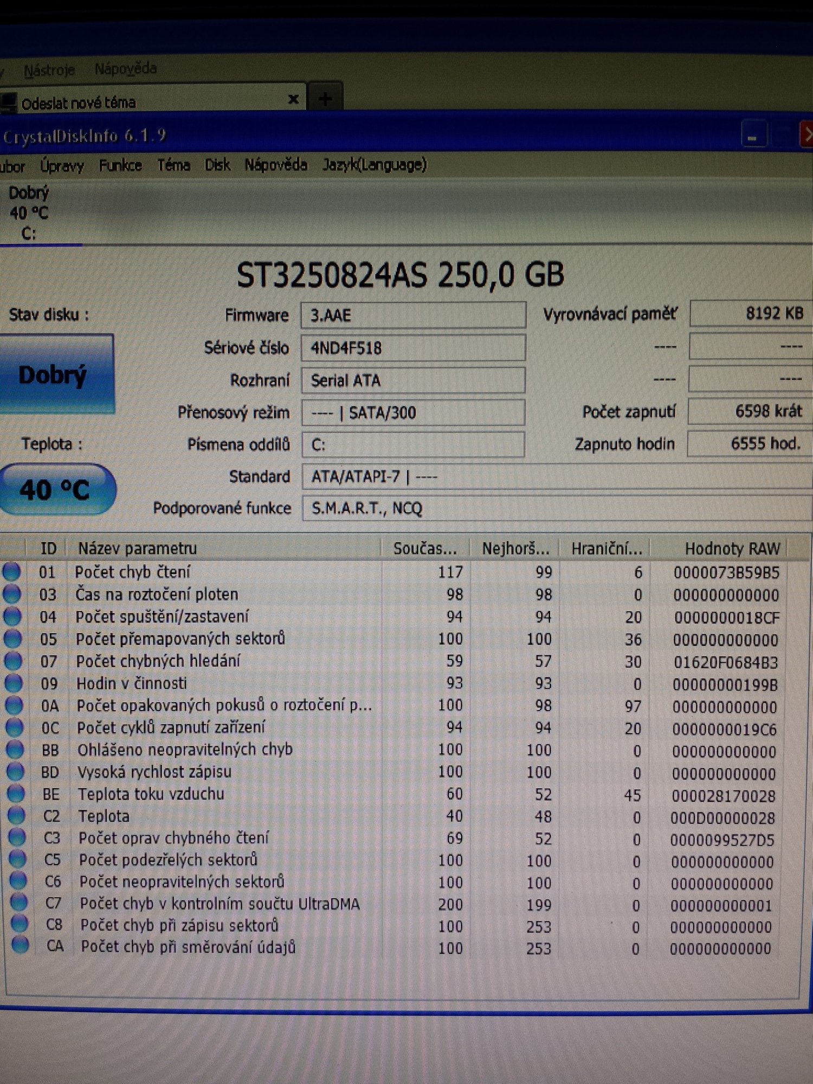This screenshot has width=813, height=1084.
Task: Close the Odeslat nové téma browser tab
Action: (293, 99)
